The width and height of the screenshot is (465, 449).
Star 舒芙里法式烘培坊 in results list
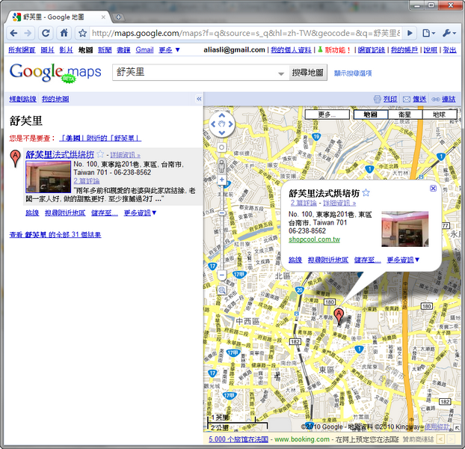pyautogui.click(x=100, y=154)
